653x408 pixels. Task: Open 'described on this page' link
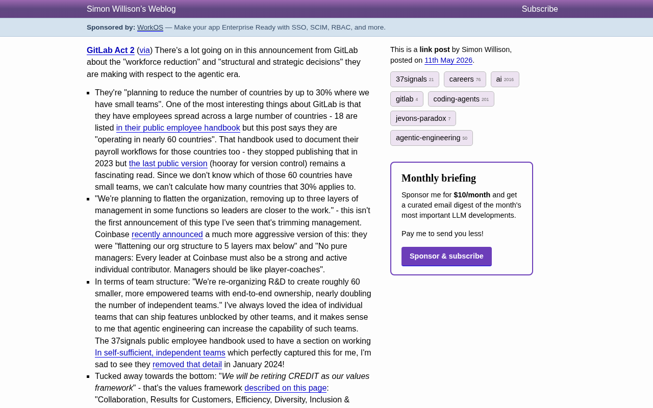[286, 388]
